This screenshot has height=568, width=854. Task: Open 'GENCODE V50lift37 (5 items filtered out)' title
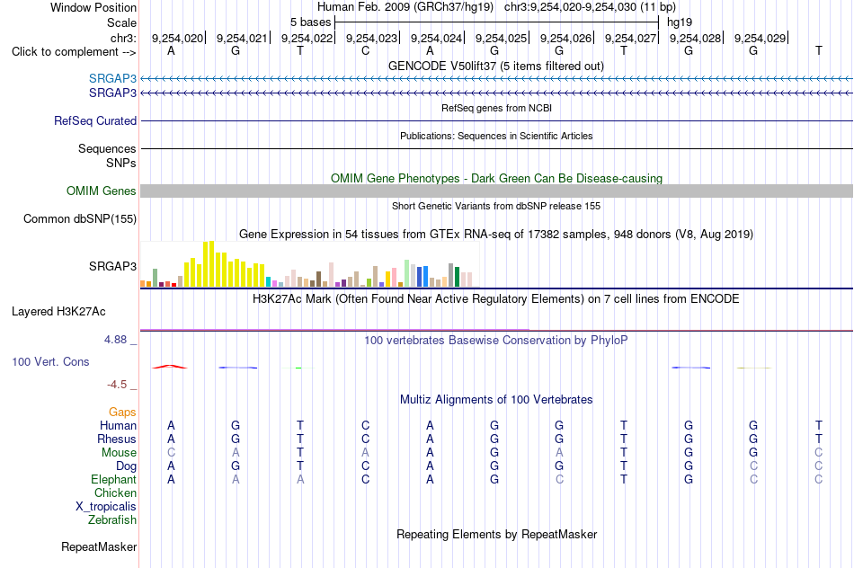(496, 66)
